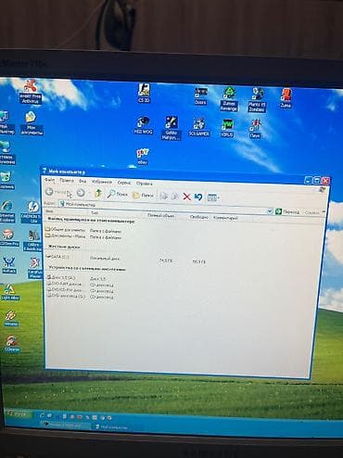Click Мой компьютер taskbar button
The height and width of the screenshot is (458, 343).
pyautogui.click(x=112, y=427)
